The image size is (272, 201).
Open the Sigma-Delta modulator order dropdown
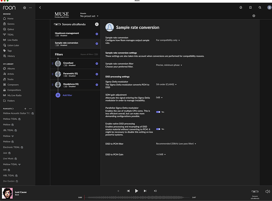click(x=168, y=85)
